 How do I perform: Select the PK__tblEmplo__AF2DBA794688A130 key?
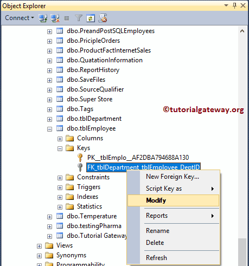coord(138,158)
